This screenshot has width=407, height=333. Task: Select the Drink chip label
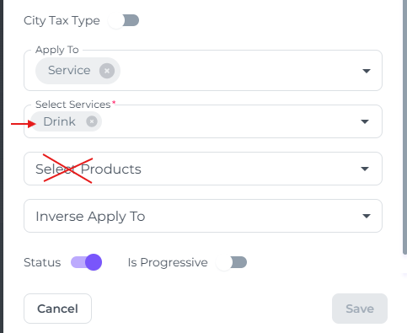click(x=59, y=121)
